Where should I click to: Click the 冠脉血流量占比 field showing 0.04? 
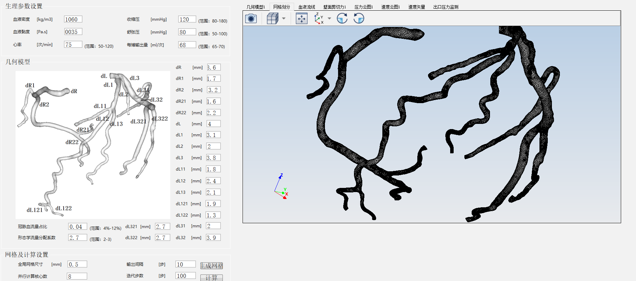tap(78, 227)
